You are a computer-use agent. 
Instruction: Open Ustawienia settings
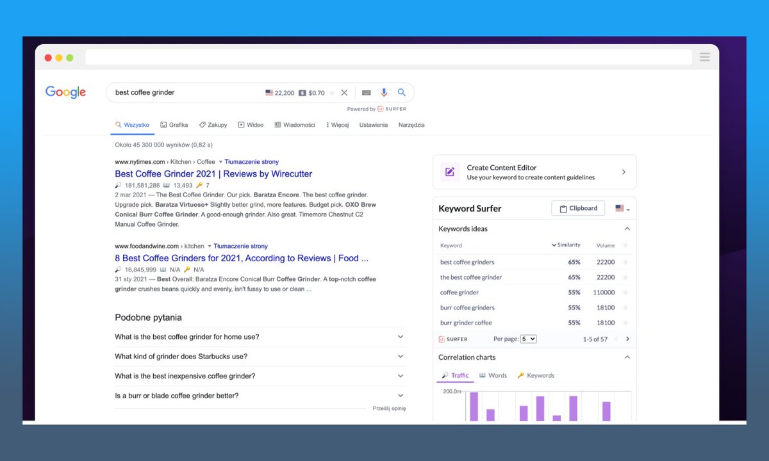click(374, 125)
